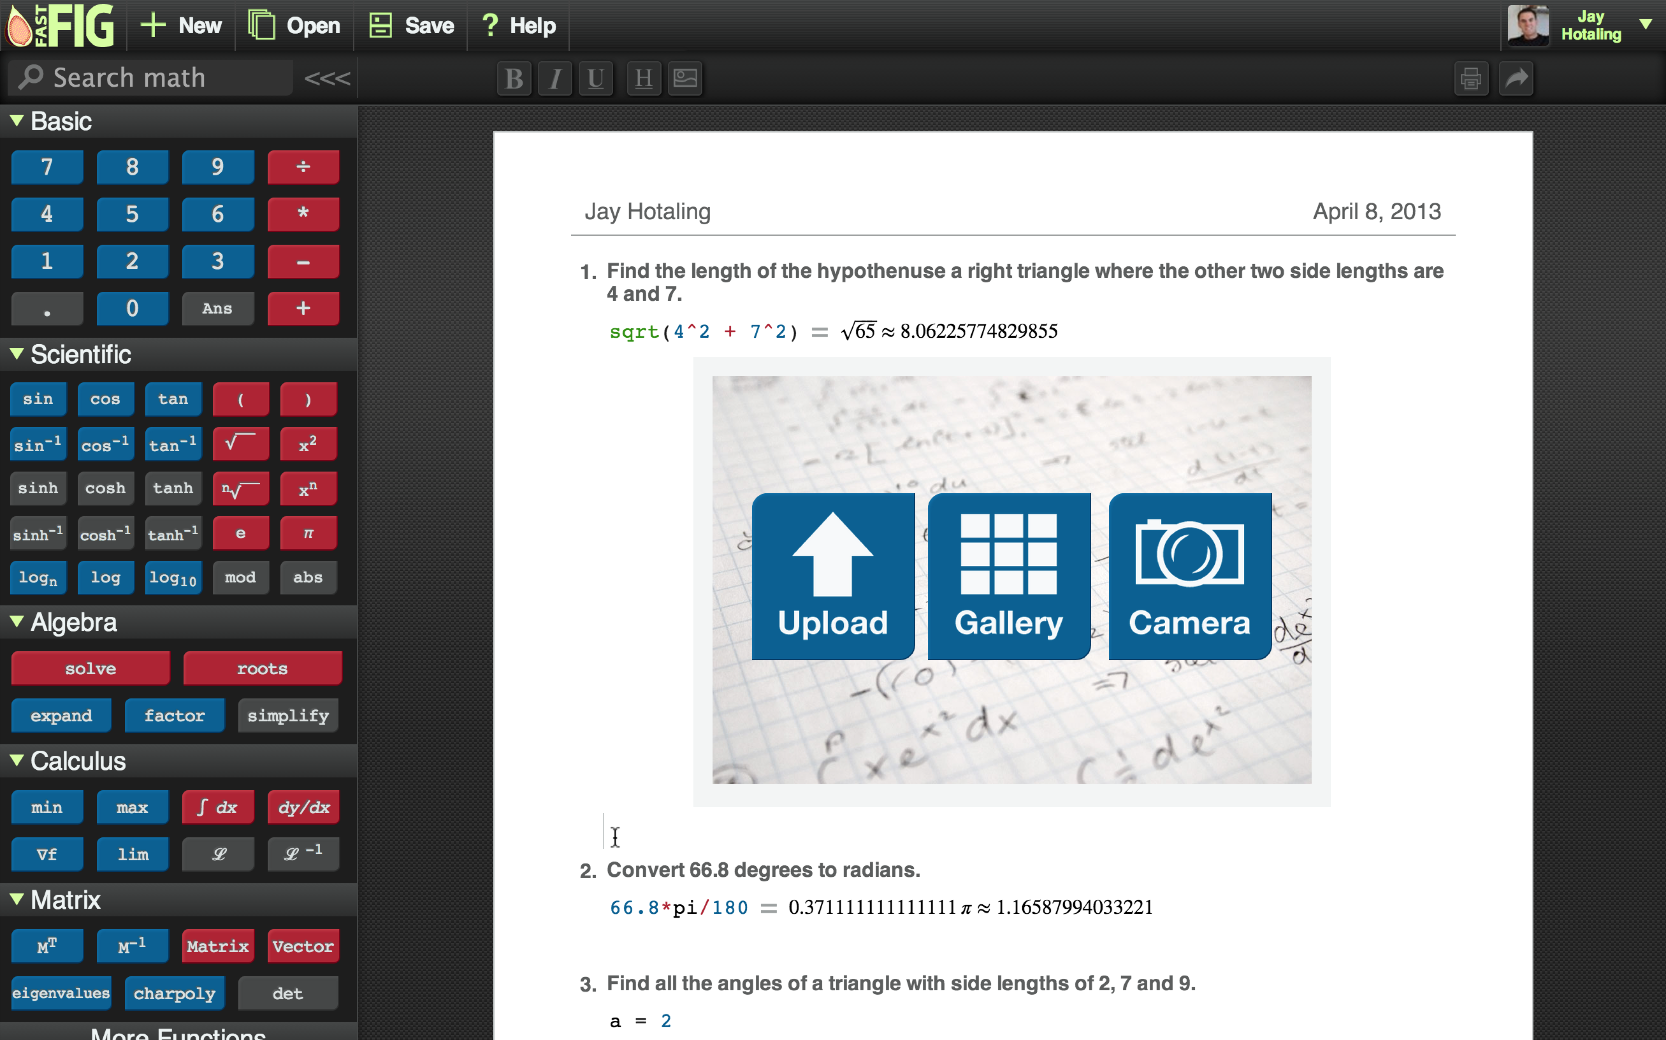Click the Upload tile with arrow

point(832,576)
